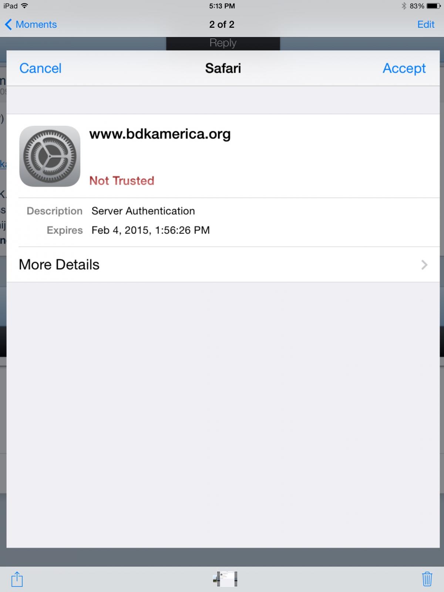This screenshot has height=592, width=444.
Task: Tap Edit in the top bar
Action: tap(426, 24)
